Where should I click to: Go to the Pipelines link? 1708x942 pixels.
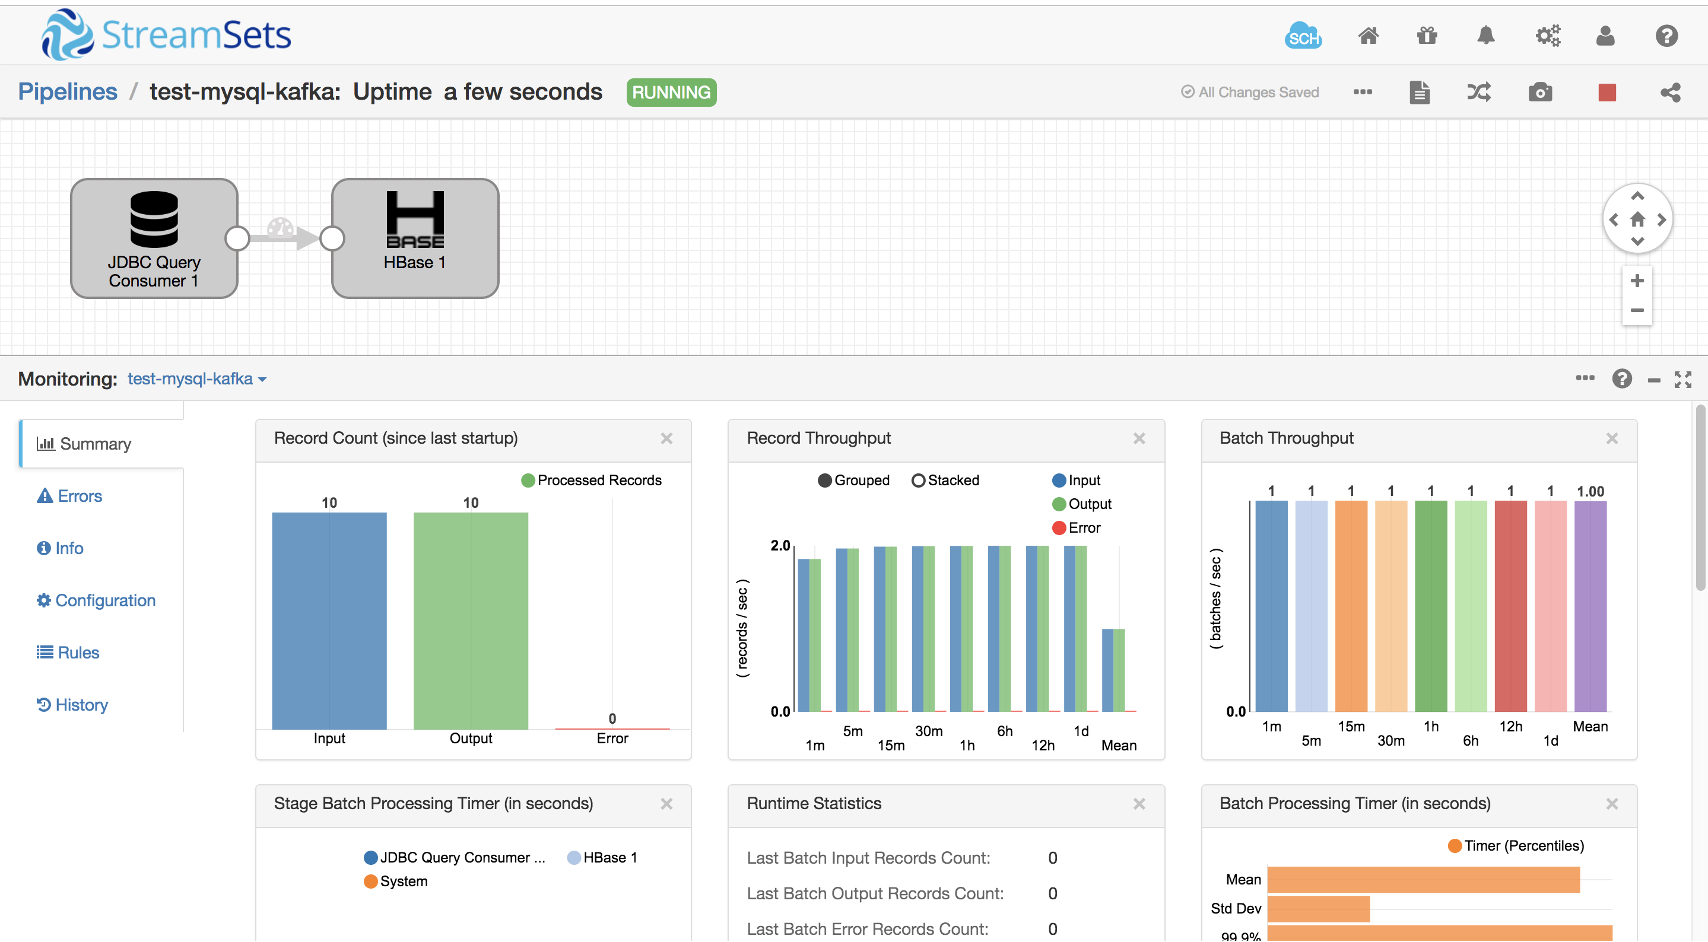click(x=67, y=91)
